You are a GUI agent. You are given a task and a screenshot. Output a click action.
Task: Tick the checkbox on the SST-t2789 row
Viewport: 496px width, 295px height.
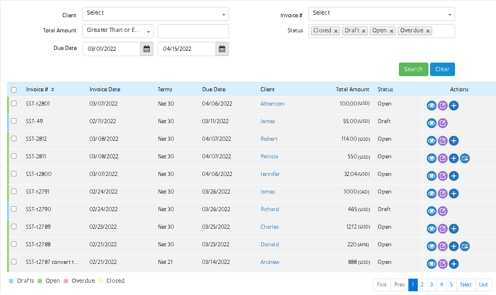click(x=14, y=226)
